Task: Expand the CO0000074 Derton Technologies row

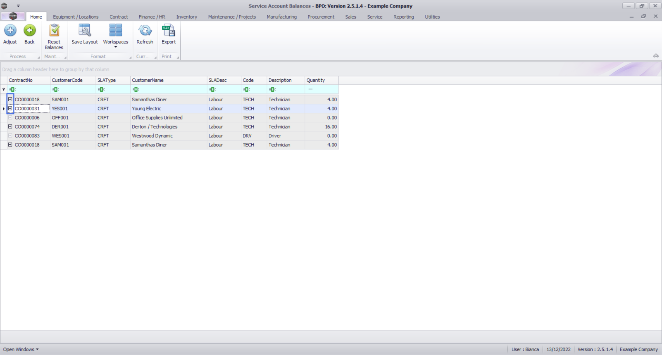Action: click(10, 126)
